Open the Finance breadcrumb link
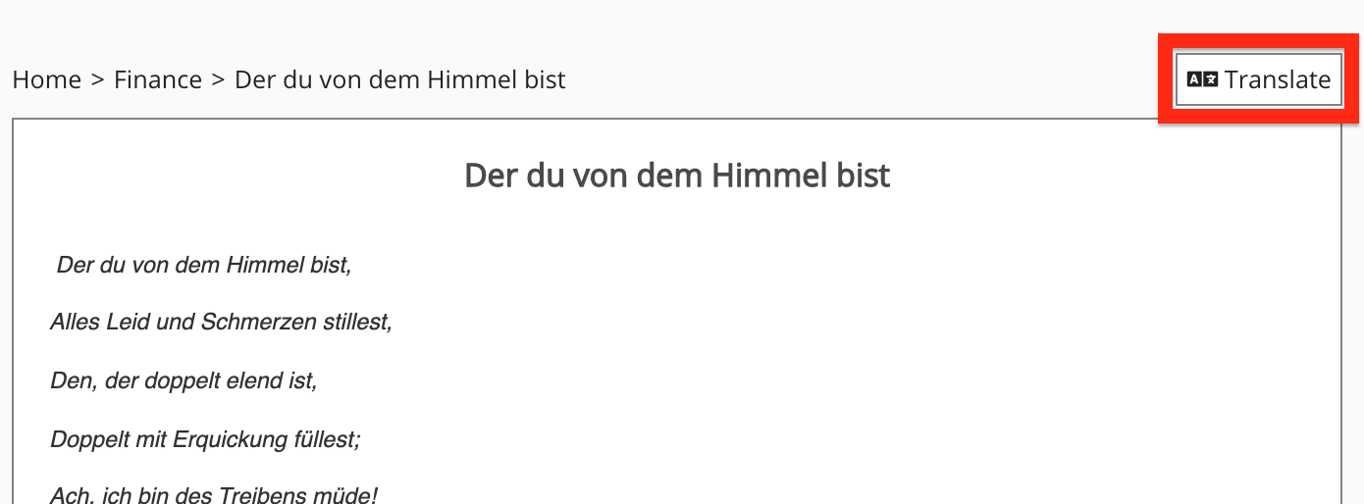 158,79
